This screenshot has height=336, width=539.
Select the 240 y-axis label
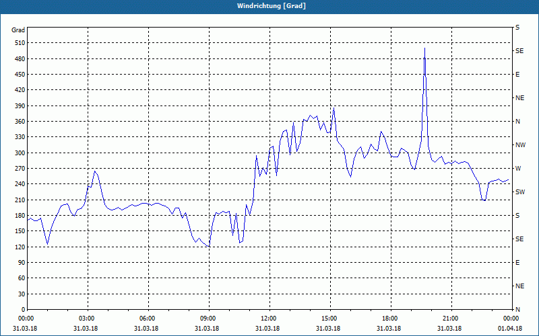pyautogui.click(x=20, y=184)
